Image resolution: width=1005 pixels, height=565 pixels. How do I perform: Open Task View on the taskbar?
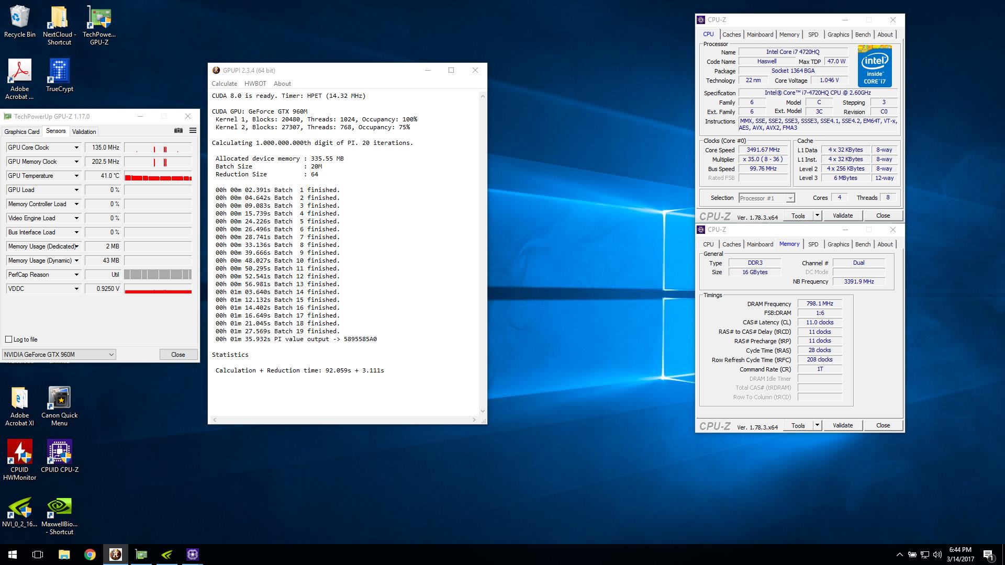tap(38, 555)
